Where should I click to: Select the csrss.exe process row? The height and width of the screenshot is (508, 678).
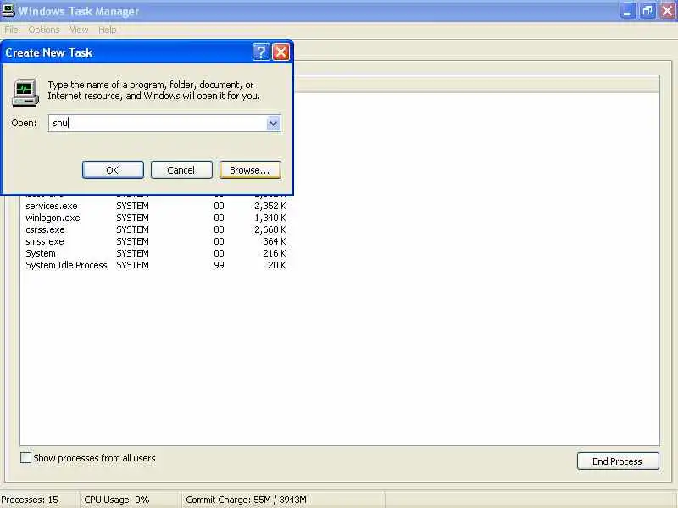[x=156, y=229]
